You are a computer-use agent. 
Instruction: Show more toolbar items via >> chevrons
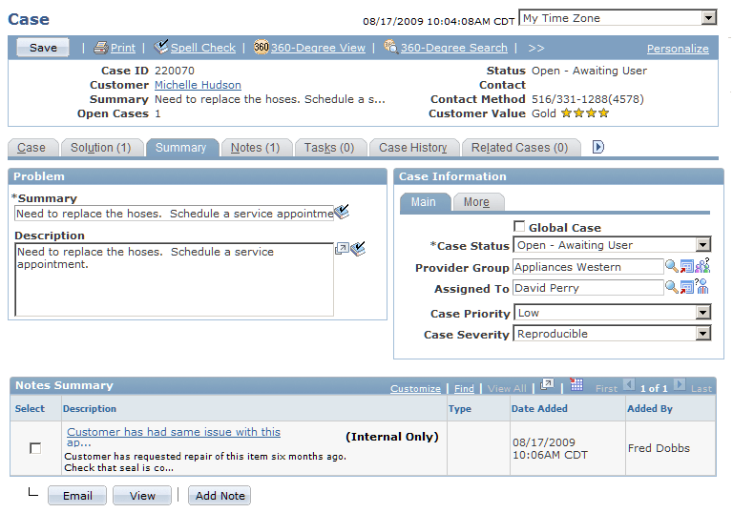(x=536, y=48)
